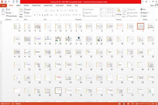Switch to the REVIEW tab
Viewport: 158px width, 105px height.
tap(69, 6)
